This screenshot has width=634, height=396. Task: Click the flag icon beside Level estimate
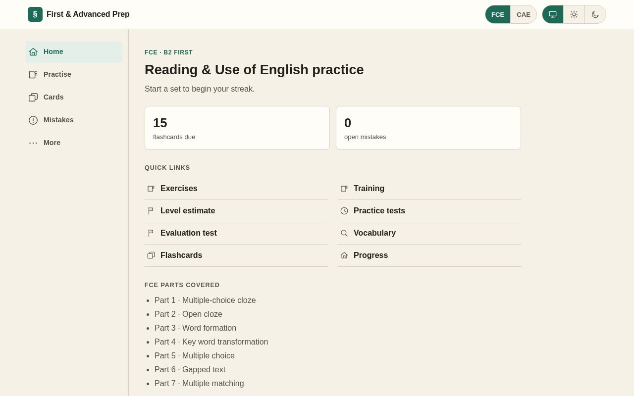pyautogui.click(x=151, y=211)
